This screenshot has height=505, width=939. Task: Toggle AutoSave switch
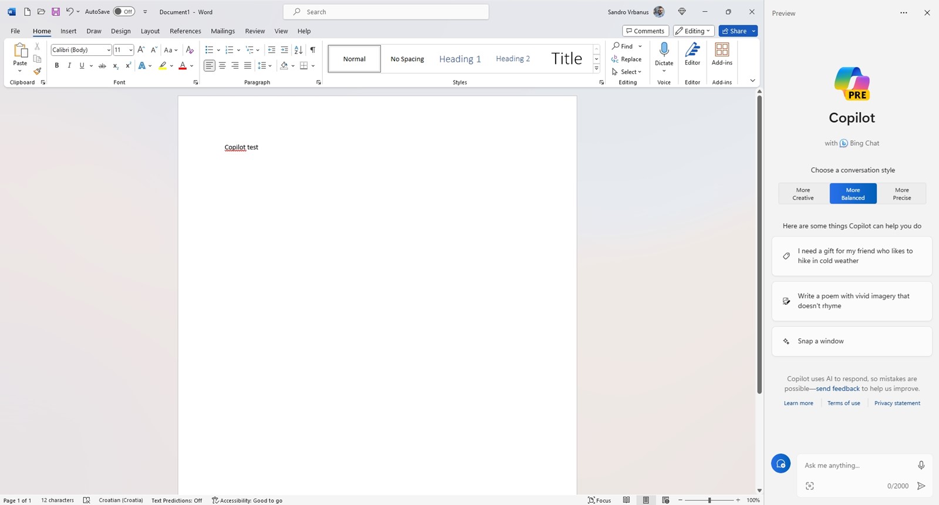pyautogui.click(x=124, y=12)
